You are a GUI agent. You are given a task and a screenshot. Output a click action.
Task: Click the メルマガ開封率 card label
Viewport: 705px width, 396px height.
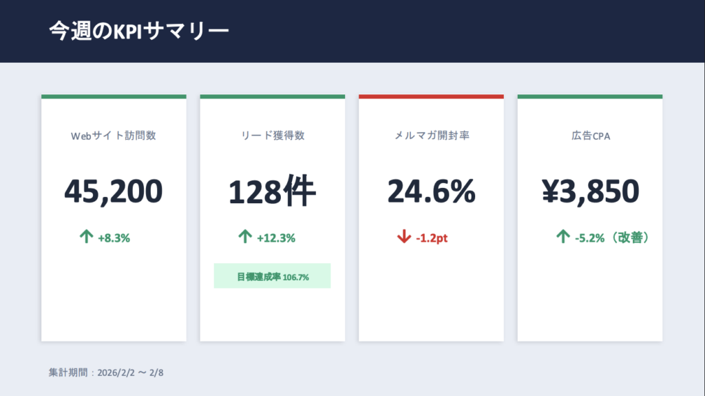coord(431,136)
